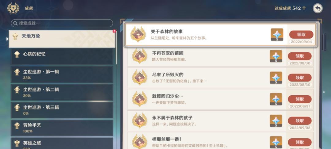Image resolution: width=331 pixels, height=149 pixels.
Task: Click primogem reward icon for 不再苍翠的苗圃
Action: point(276,56)
